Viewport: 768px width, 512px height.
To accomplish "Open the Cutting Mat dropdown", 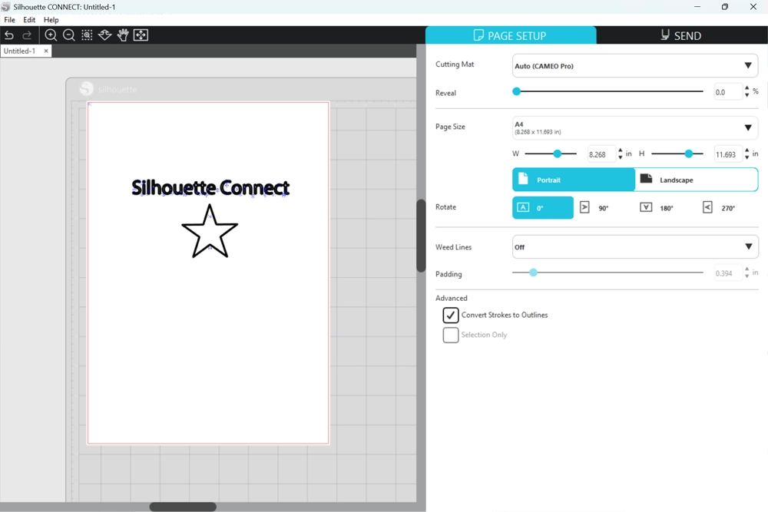I will [x=634, y=66].
